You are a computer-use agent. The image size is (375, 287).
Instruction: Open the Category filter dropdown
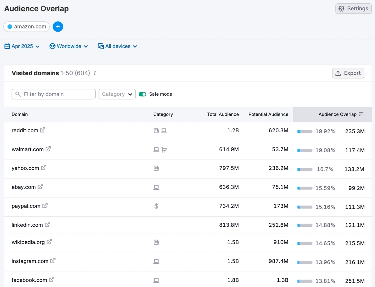[117, 94]
